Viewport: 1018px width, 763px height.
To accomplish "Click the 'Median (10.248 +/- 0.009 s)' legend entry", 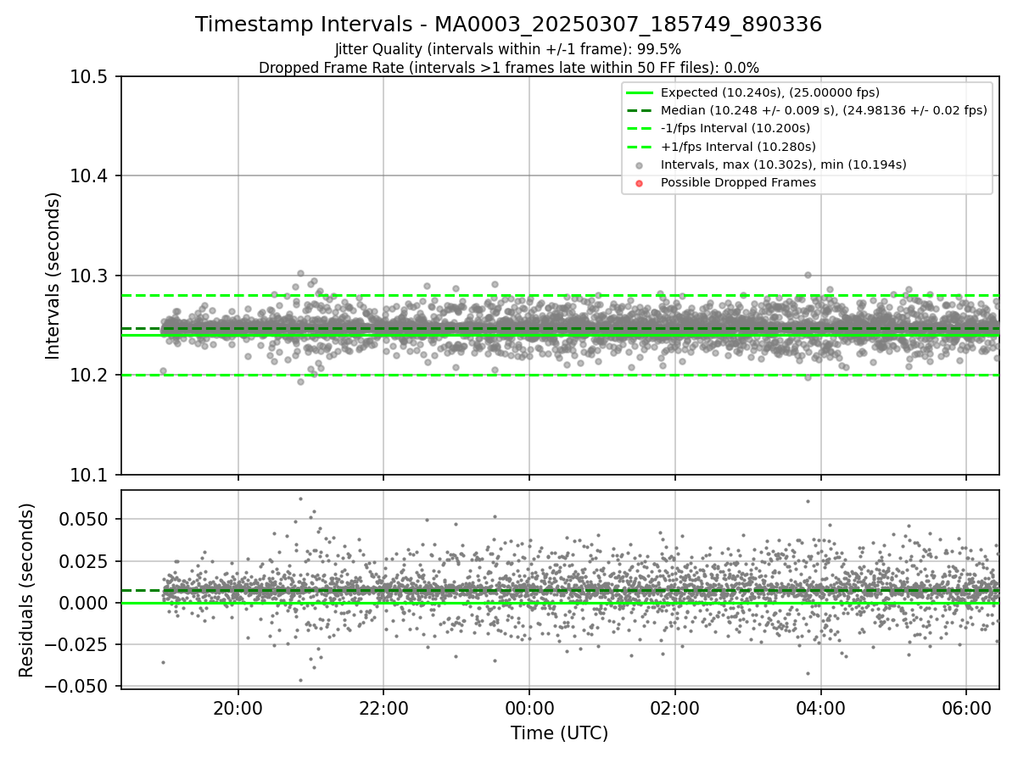I will point(823,110).
